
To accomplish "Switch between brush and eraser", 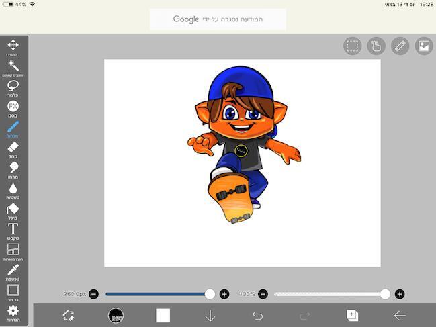I will [x=69, y=316].
